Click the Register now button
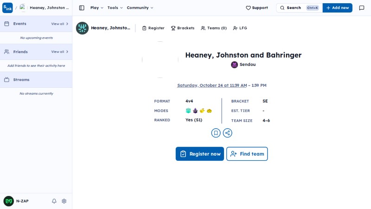Screen dimensions: 371x209 coord(200,154)
